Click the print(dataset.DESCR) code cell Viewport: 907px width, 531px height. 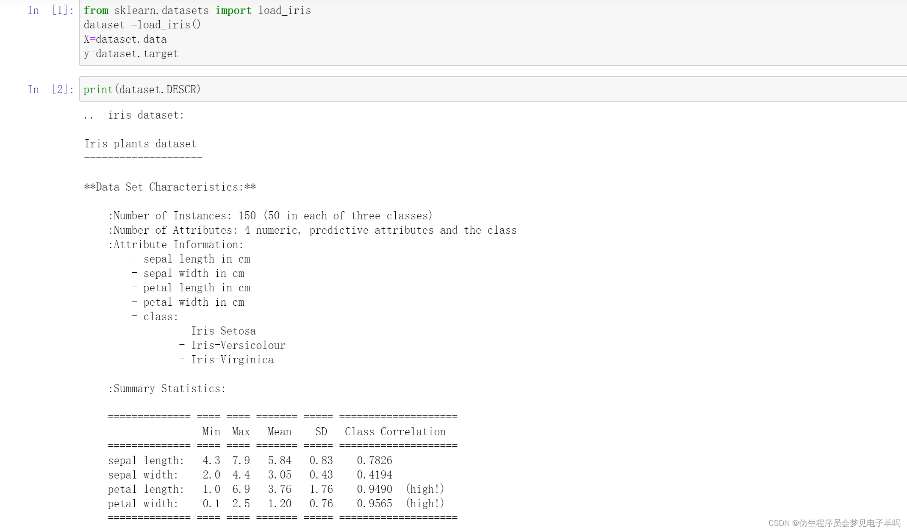point(493,89)
